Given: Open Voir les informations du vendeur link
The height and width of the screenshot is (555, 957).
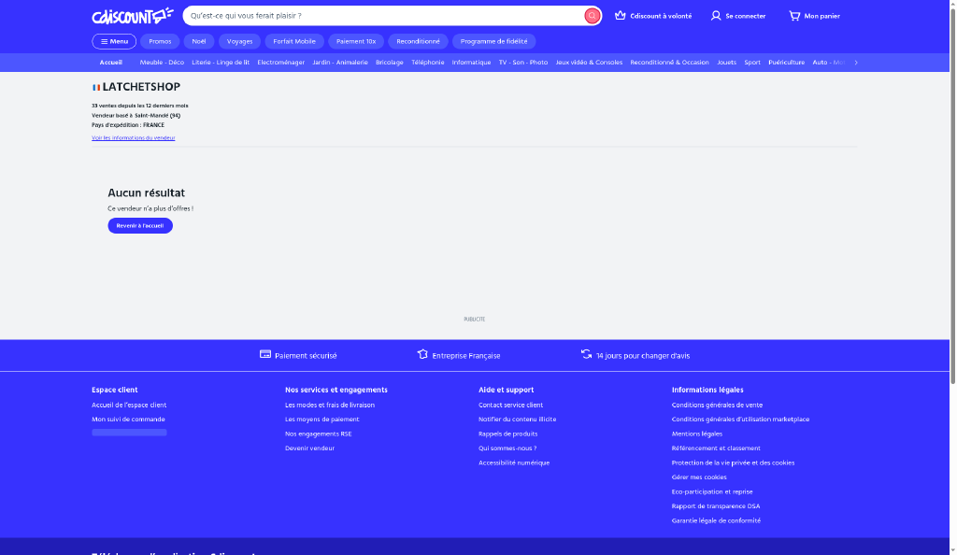Looking at the screenshot, I should (133, 138).
